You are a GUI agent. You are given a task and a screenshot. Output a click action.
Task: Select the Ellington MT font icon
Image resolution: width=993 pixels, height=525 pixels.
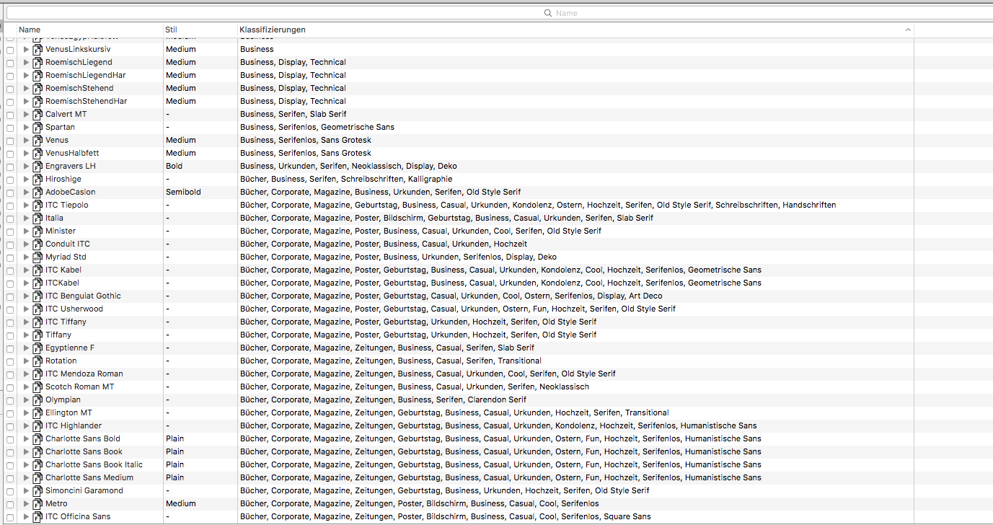click(37, 412)
